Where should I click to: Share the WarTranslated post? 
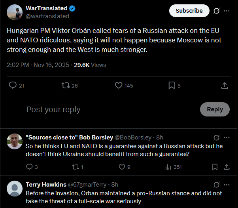(224, 85)
